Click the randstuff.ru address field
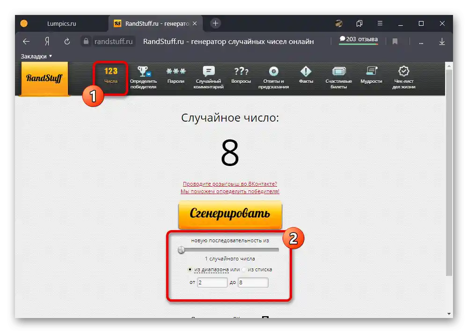This screenshot has width=468, height=333. (113, 42)
